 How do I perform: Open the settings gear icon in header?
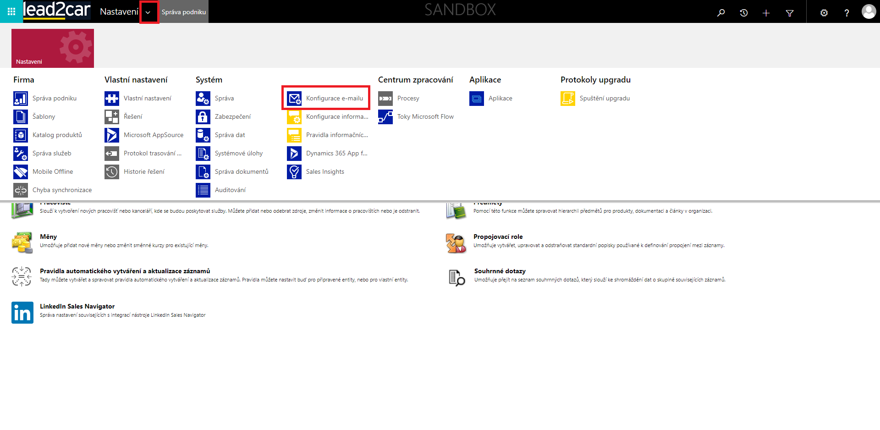824,13
